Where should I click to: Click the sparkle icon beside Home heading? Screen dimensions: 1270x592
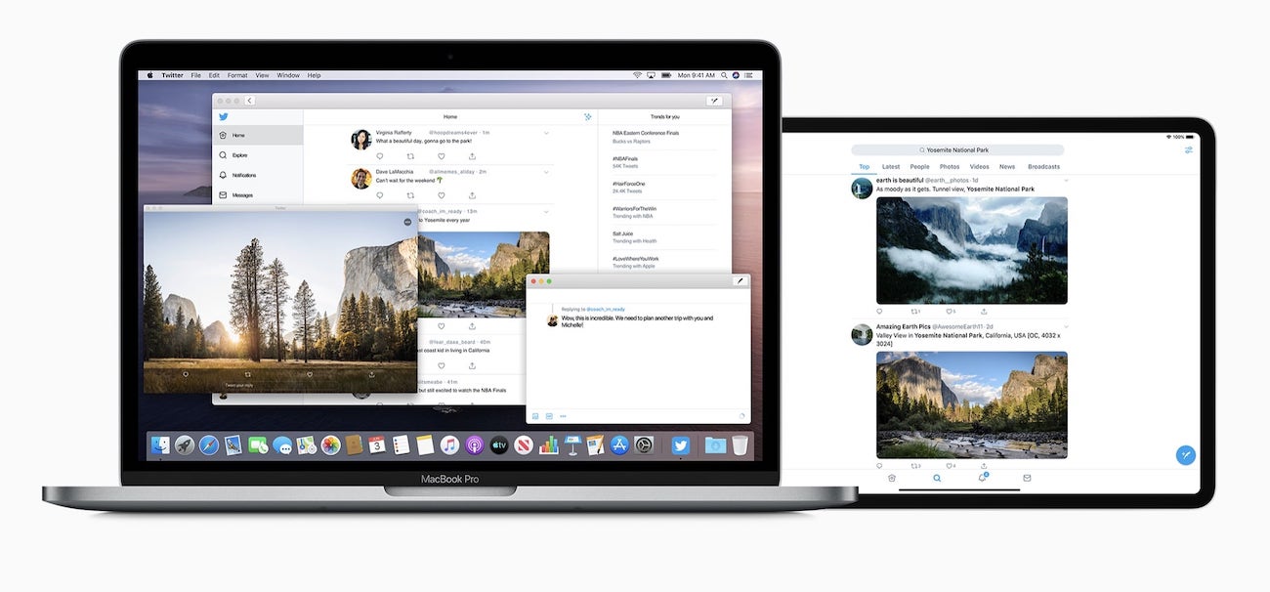pyautogui.click(x=588, y=116)
